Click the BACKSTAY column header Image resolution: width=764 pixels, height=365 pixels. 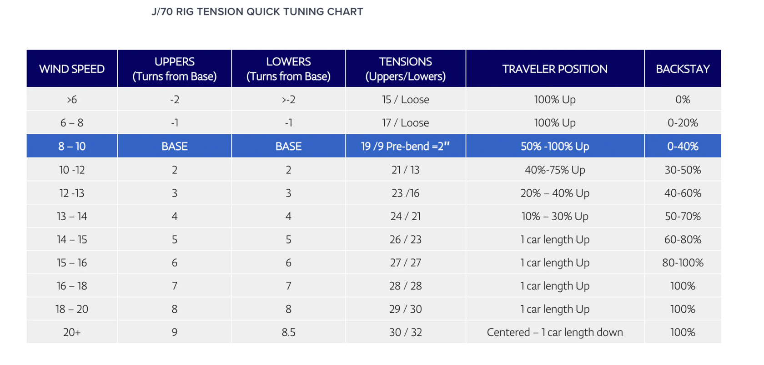[683, 69]
